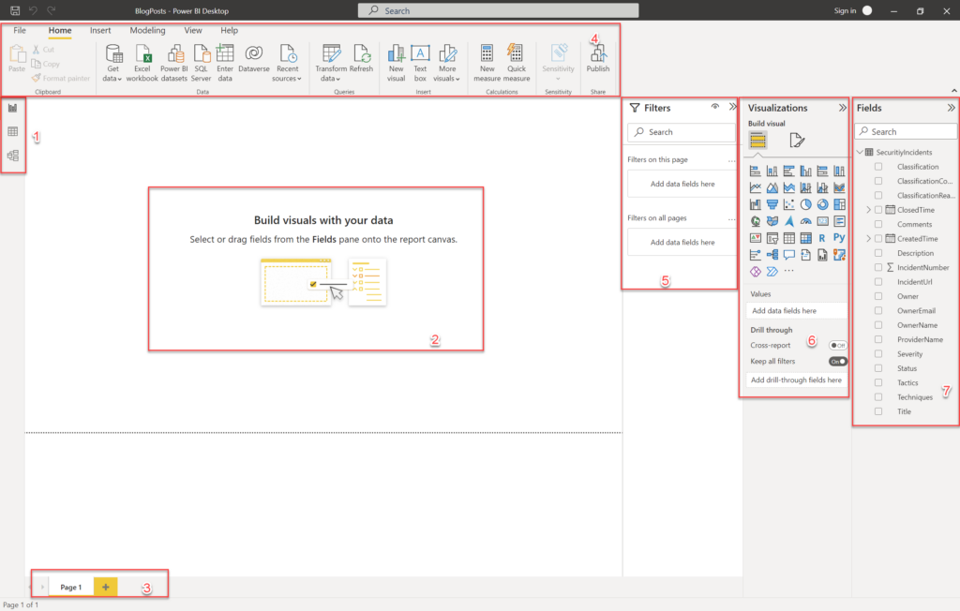Open the Help ribbon tab
960x611 pixels.
pos(229,30)
